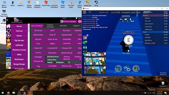This screenshot has width=169, height=95.
Task: Open the Auto Robs tab
Action: click(x=63, y=26)
